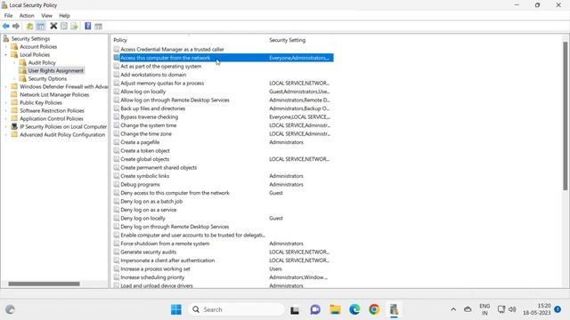
Task: Click the taskbar Search box
Action: pos(237,309)
